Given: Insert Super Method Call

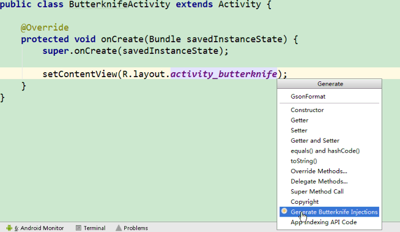Looking at the screenshot, I should (x=329, y=192).
